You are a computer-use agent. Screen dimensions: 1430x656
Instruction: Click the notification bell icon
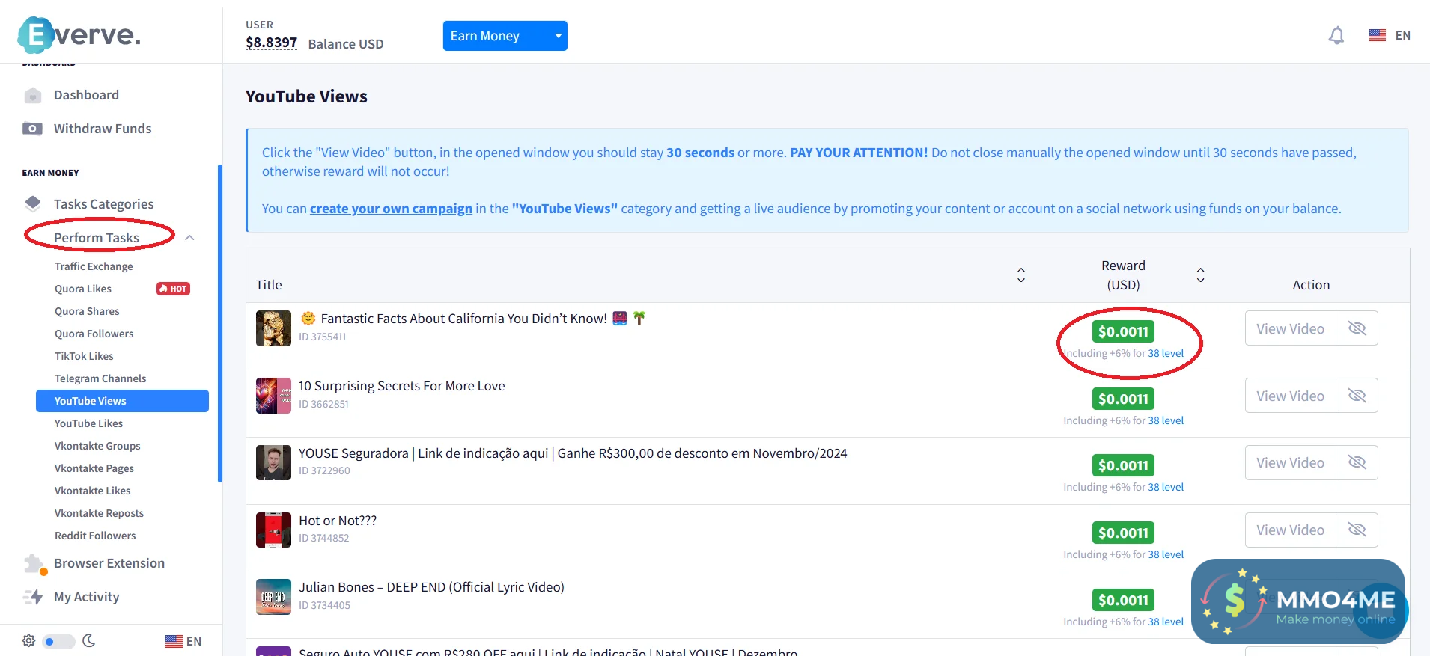point(1336,35)
